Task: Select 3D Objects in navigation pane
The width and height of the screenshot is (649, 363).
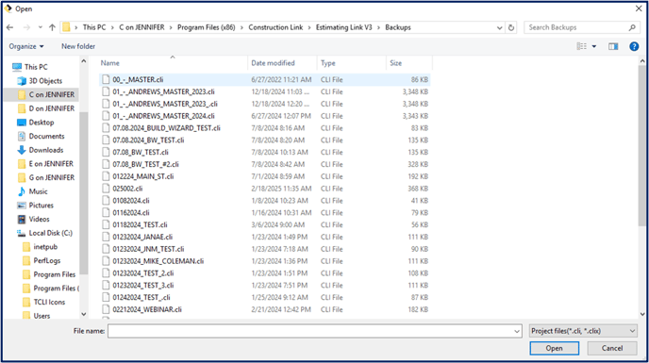Action: click(45, 81)
